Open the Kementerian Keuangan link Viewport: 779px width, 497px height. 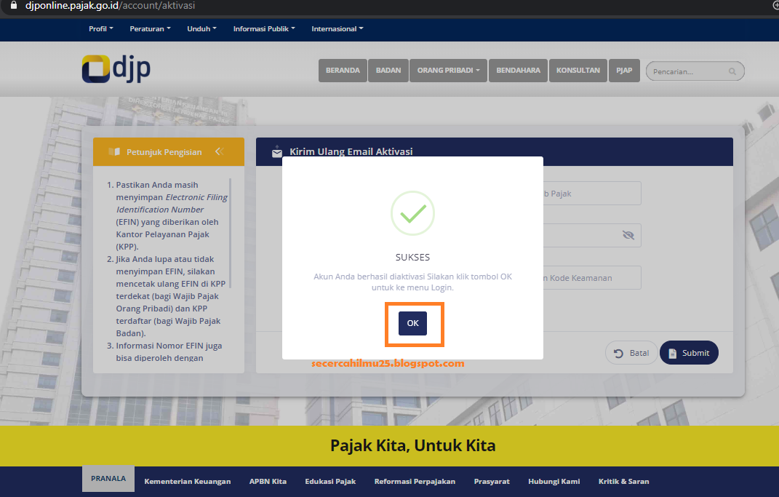(x=188, y=482)
